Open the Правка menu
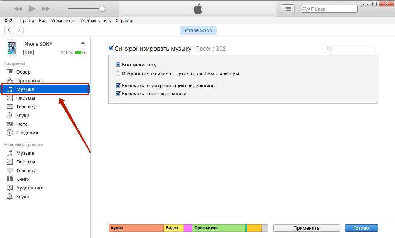 [27, 21]
